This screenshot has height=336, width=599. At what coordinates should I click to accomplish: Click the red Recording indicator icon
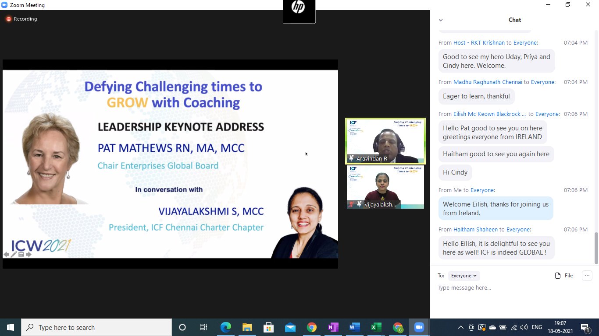8,19
